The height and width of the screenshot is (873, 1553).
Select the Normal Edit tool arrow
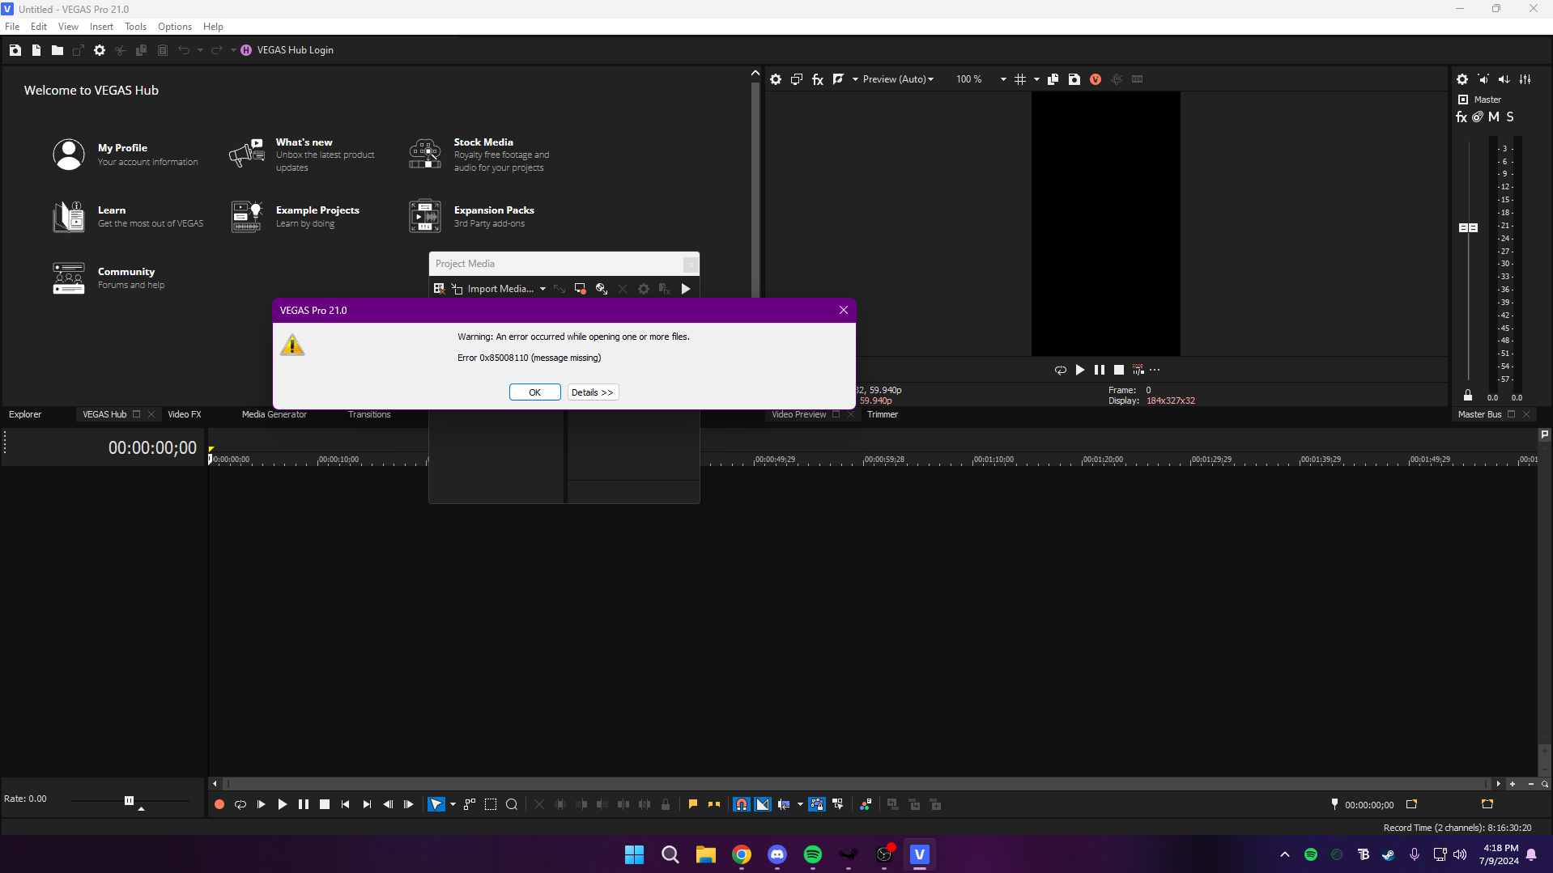point(436,804)
